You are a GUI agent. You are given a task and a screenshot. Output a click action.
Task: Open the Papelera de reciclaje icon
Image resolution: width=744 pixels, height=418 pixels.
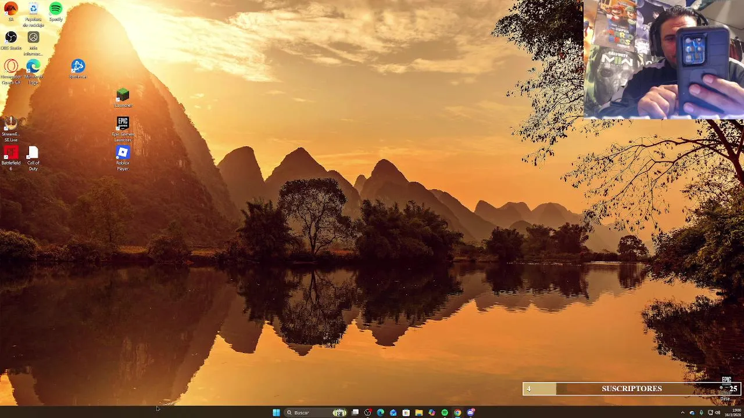33,15
